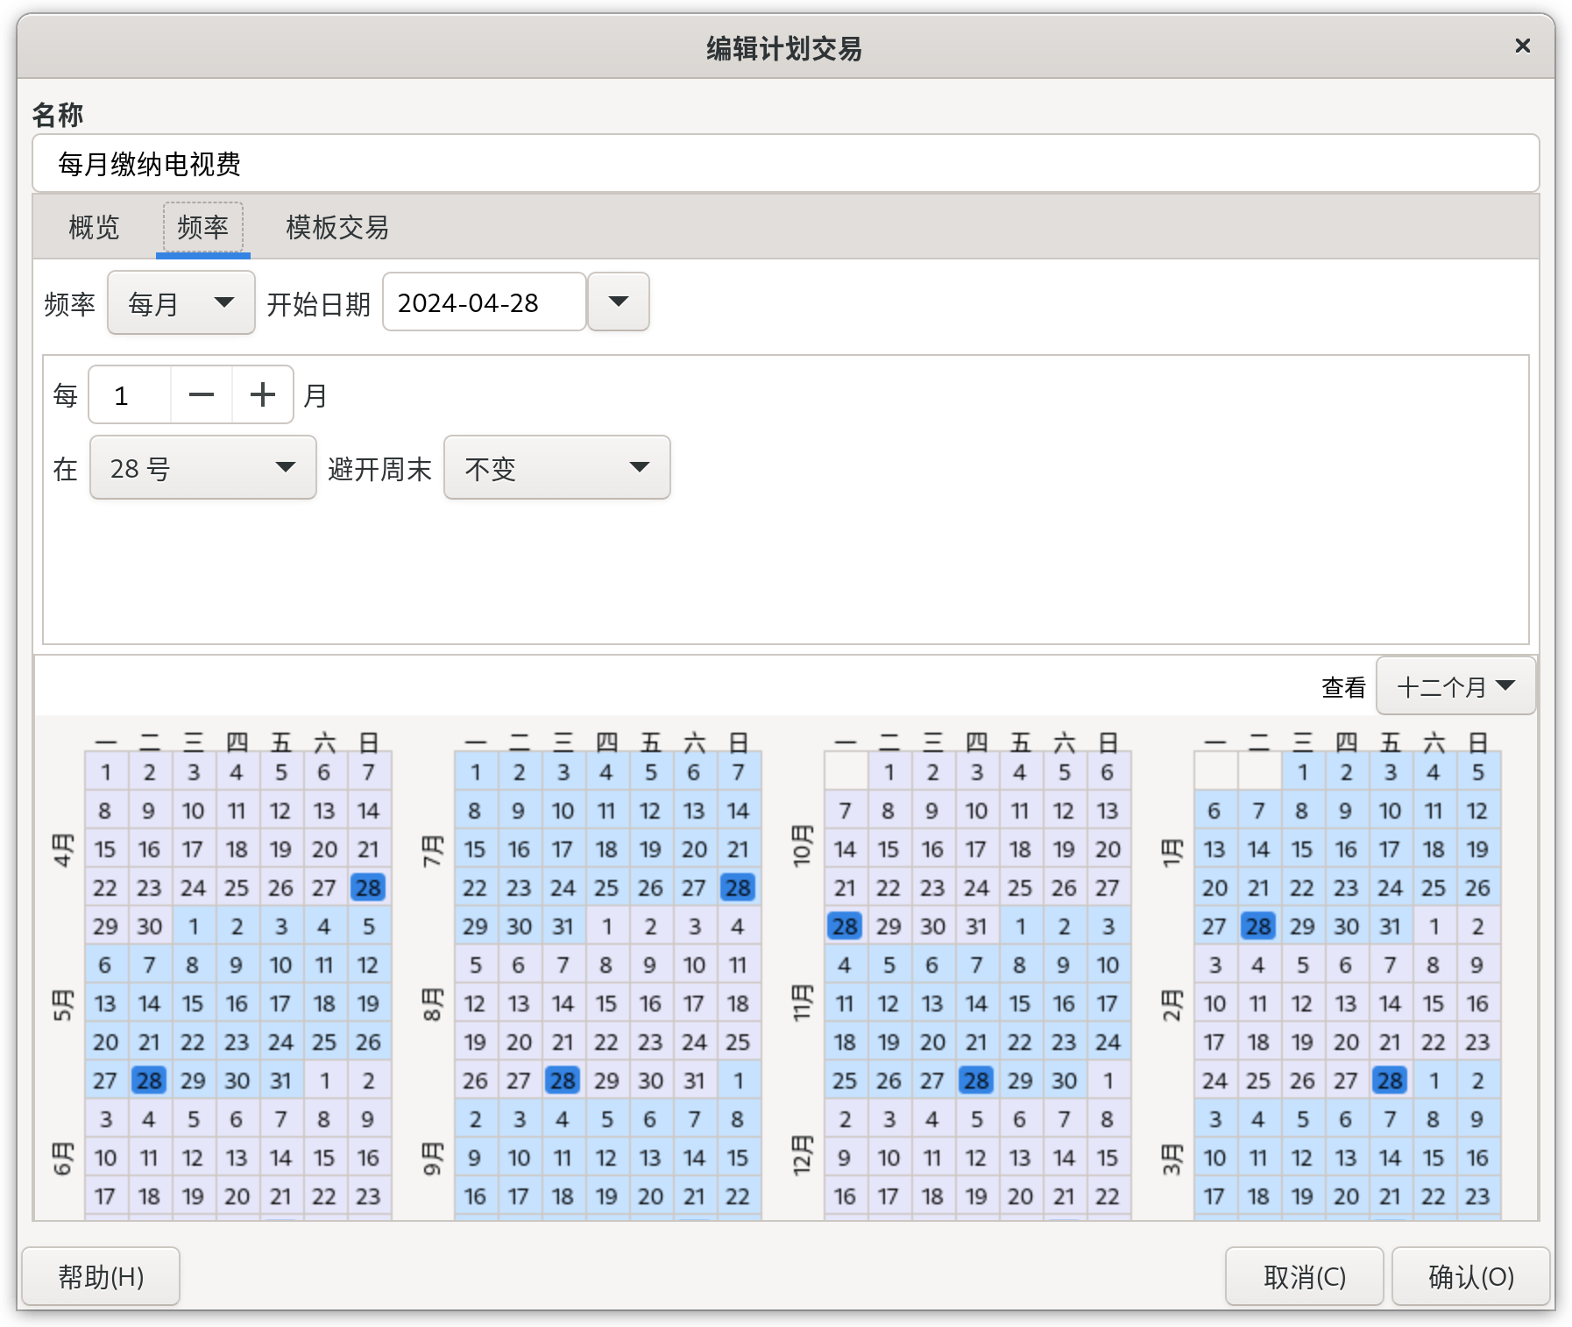The height and width of the screenshot is (1327, 1572).
Task: Click the 3月 month label
Action: (x=1172, y=1159)
